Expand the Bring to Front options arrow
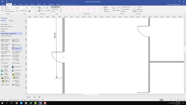Viewport: 186px width, 105px height. [x=131, y=7]
